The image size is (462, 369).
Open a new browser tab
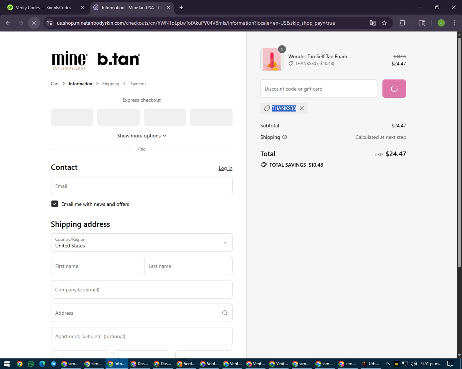pos(181,7)
